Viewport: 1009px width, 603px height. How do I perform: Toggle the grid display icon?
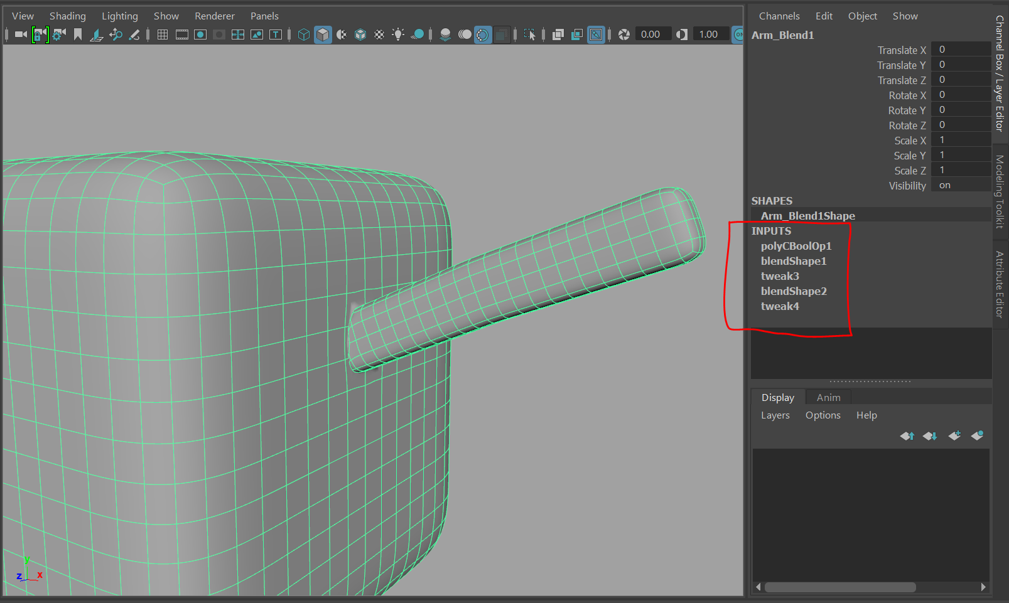click(x=162, y=35)
